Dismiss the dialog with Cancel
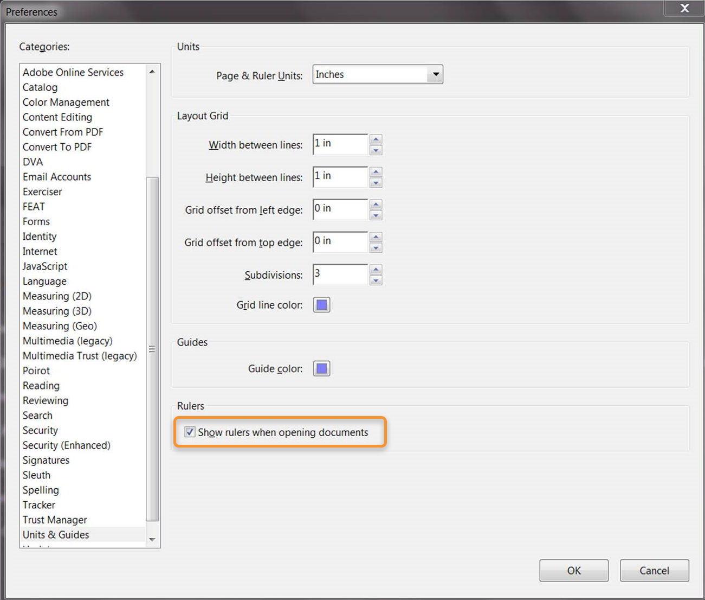This screenshot has width=705, height=600. (654, 570)
